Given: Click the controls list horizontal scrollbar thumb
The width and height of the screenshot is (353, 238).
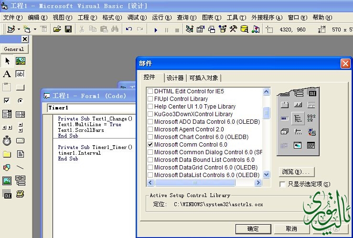Looking at the screenshot, I should click(195, 183).
